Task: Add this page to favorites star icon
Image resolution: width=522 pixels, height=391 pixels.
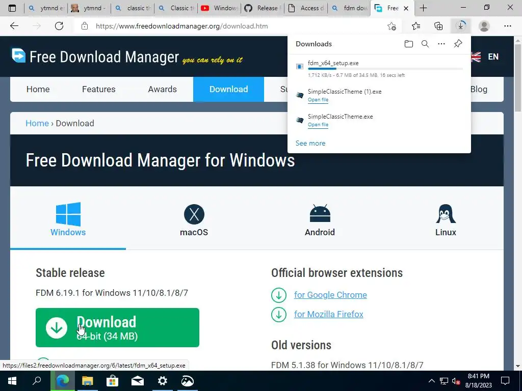Action: pos(392,26)
